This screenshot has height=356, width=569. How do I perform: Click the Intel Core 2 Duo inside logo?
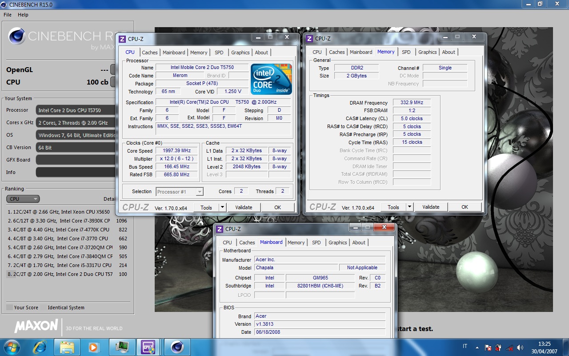(271, 79)
